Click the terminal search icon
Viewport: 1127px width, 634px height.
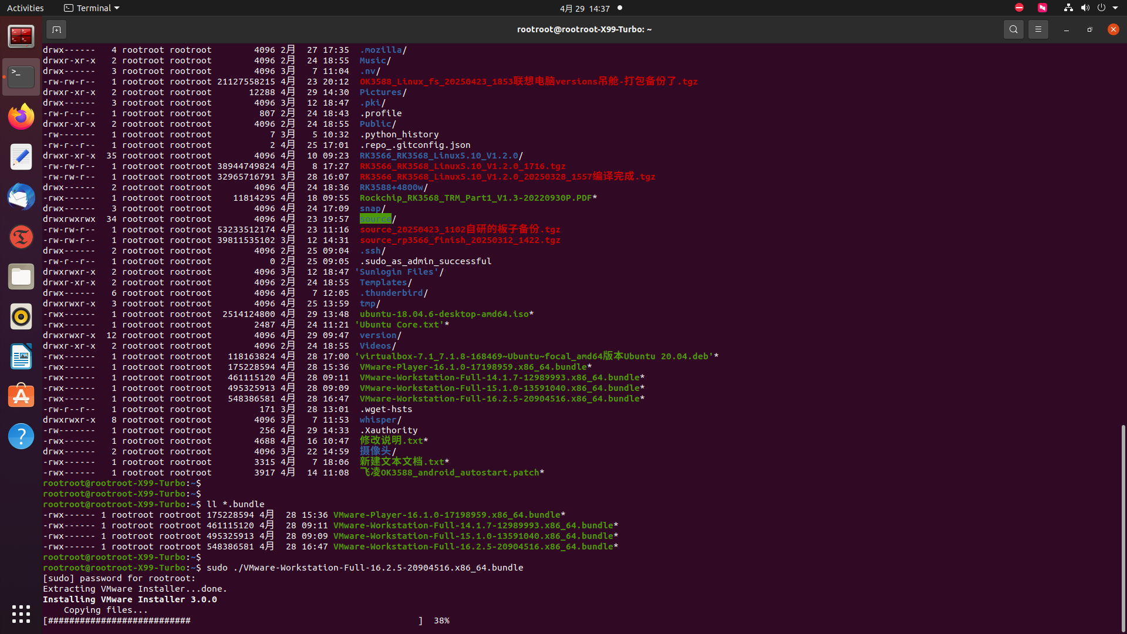pos(1013,29)
